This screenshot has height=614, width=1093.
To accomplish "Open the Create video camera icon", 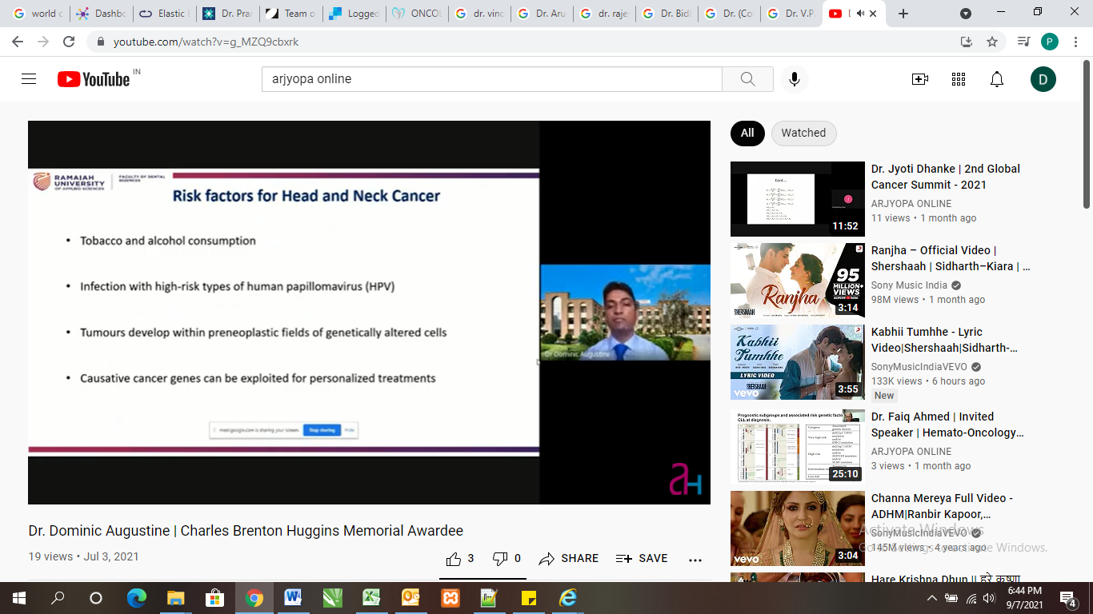I will coord(920,79).
